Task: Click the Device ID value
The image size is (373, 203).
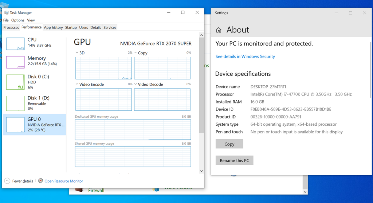Action: click(x=291, y=109)
